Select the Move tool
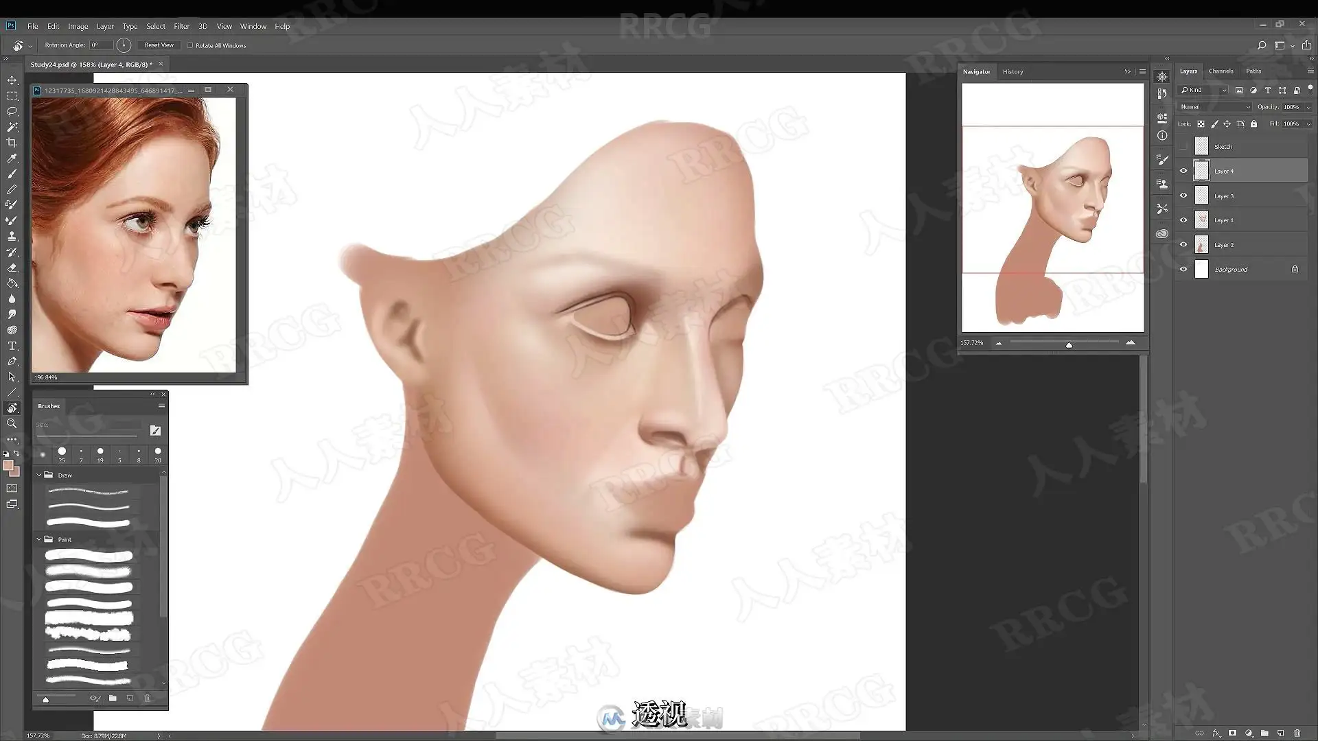This screenshot has height=741, width=1318. 12,80
